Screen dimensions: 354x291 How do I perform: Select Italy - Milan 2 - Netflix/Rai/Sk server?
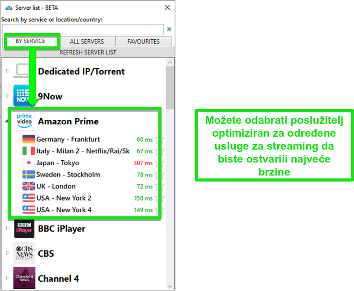pos(83,151)
